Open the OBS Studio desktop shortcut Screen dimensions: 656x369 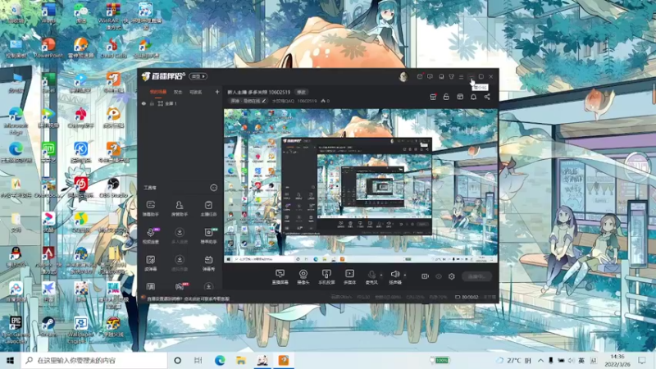pyautogui.click(x=113, y=188)
